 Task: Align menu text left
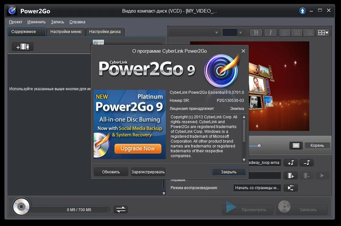(285, 33)
